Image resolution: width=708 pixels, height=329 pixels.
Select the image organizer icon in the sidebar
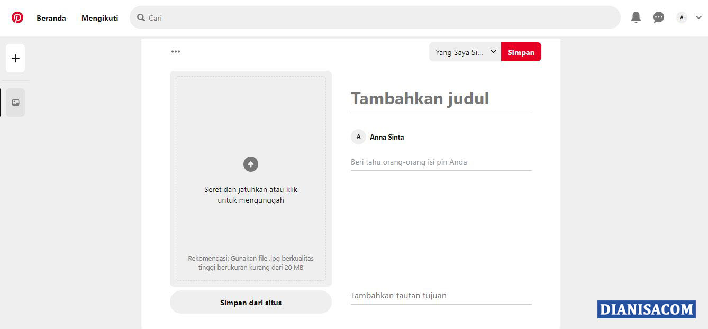point(15,102)
